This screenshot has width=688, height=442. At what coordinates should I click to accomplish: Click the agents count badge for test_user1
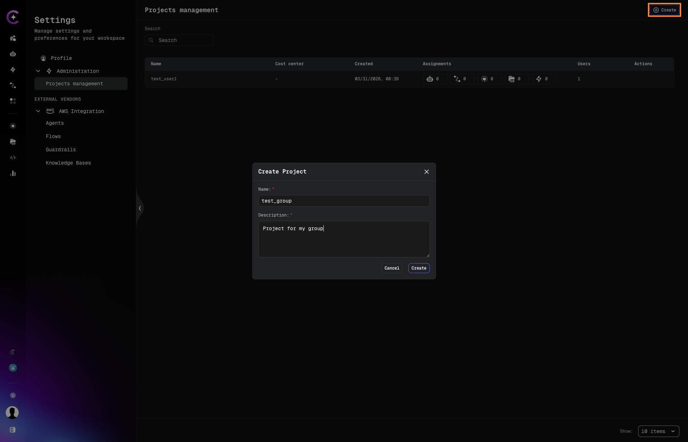tap(435, 79)
